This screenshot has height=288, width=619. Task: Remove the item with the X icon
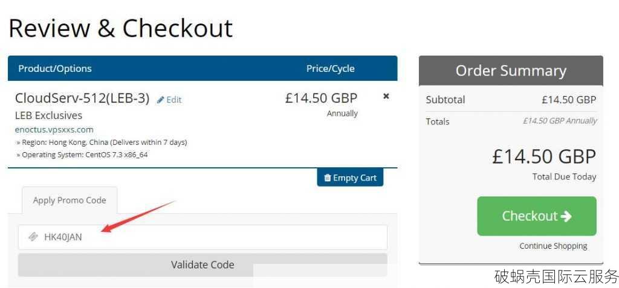coord(386,96)
